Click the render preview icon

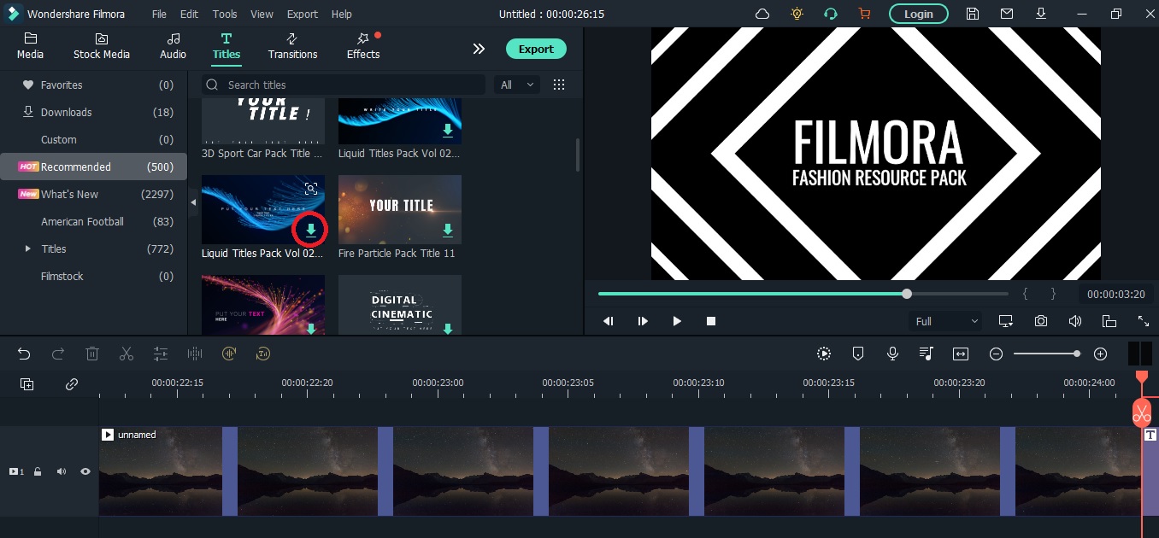coord(824,354)
